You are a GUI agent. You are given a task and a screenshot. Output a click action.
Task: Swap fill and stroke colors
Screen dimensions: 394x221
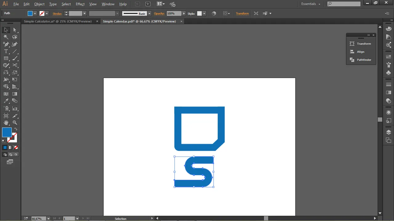(16, 129)
